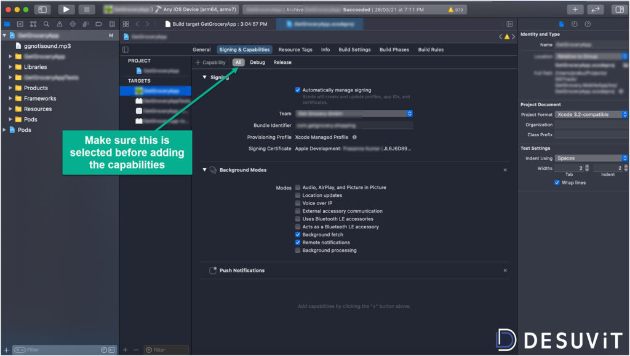Viewport: 630px width, 356px height.
Task: Expand the Resources folder
Action: coord(10,109)
